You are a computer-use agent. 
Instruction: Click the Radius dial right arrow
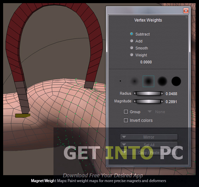pos(162,94)
